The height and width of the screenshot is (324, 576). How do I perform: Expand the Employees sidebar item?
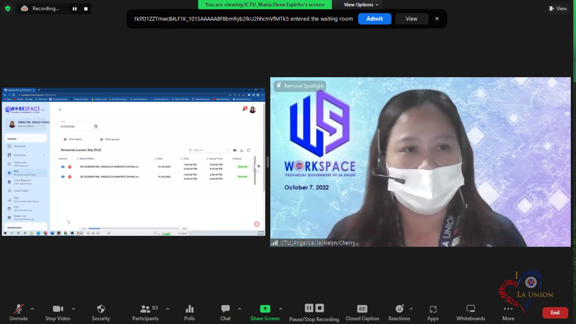25,155
